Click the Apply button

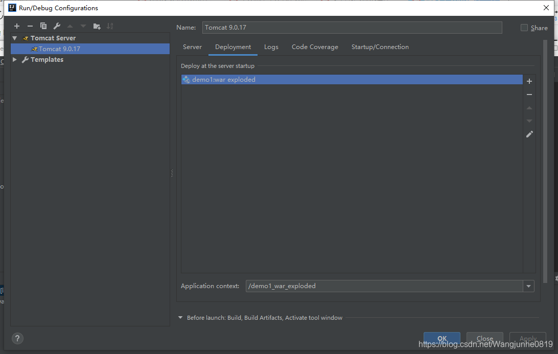point(528,338)
